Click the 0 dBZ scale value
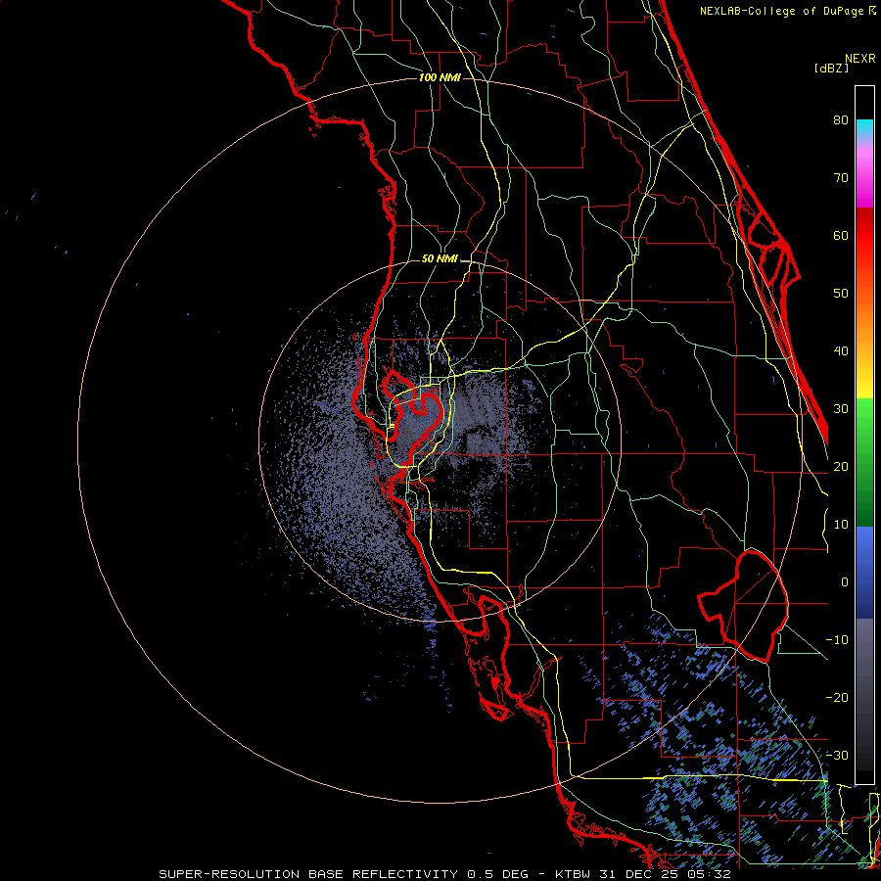The height and width of the screenshot is (881, 881). pos(845,582)
